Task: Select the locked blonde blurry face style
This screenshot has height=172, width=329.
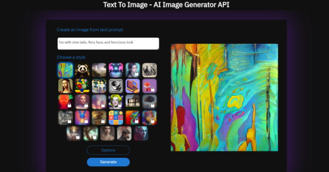Action: click(x=74, y=133)
